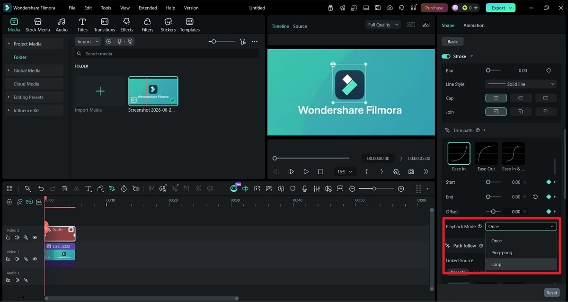
Task: Open the Templates tab
Action: coord(190,25)
